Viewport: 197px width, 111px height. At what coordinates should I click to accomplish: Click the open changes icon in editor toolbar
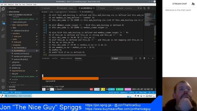[144, 8]
